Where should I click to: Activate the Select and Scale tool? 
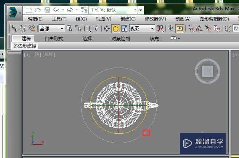click(x=124, y=28)
